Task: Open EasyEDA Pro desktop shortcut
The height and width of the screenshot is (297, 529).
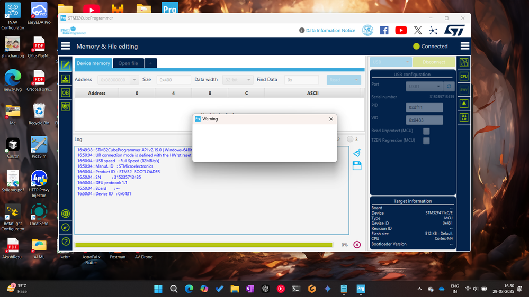Action: tap(39, 13)
